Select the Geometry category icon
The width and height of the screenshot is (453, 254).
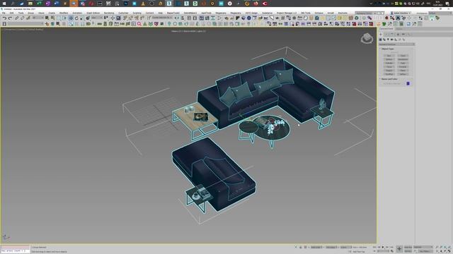coord(381,40)
